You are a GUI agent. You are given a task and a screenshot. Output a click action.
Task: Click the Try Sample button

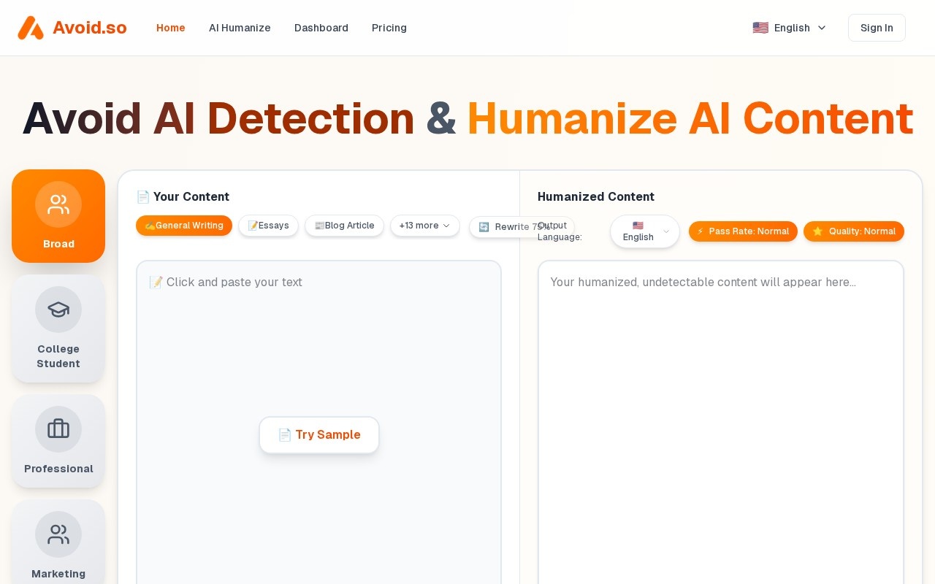[x=319, y=435]
